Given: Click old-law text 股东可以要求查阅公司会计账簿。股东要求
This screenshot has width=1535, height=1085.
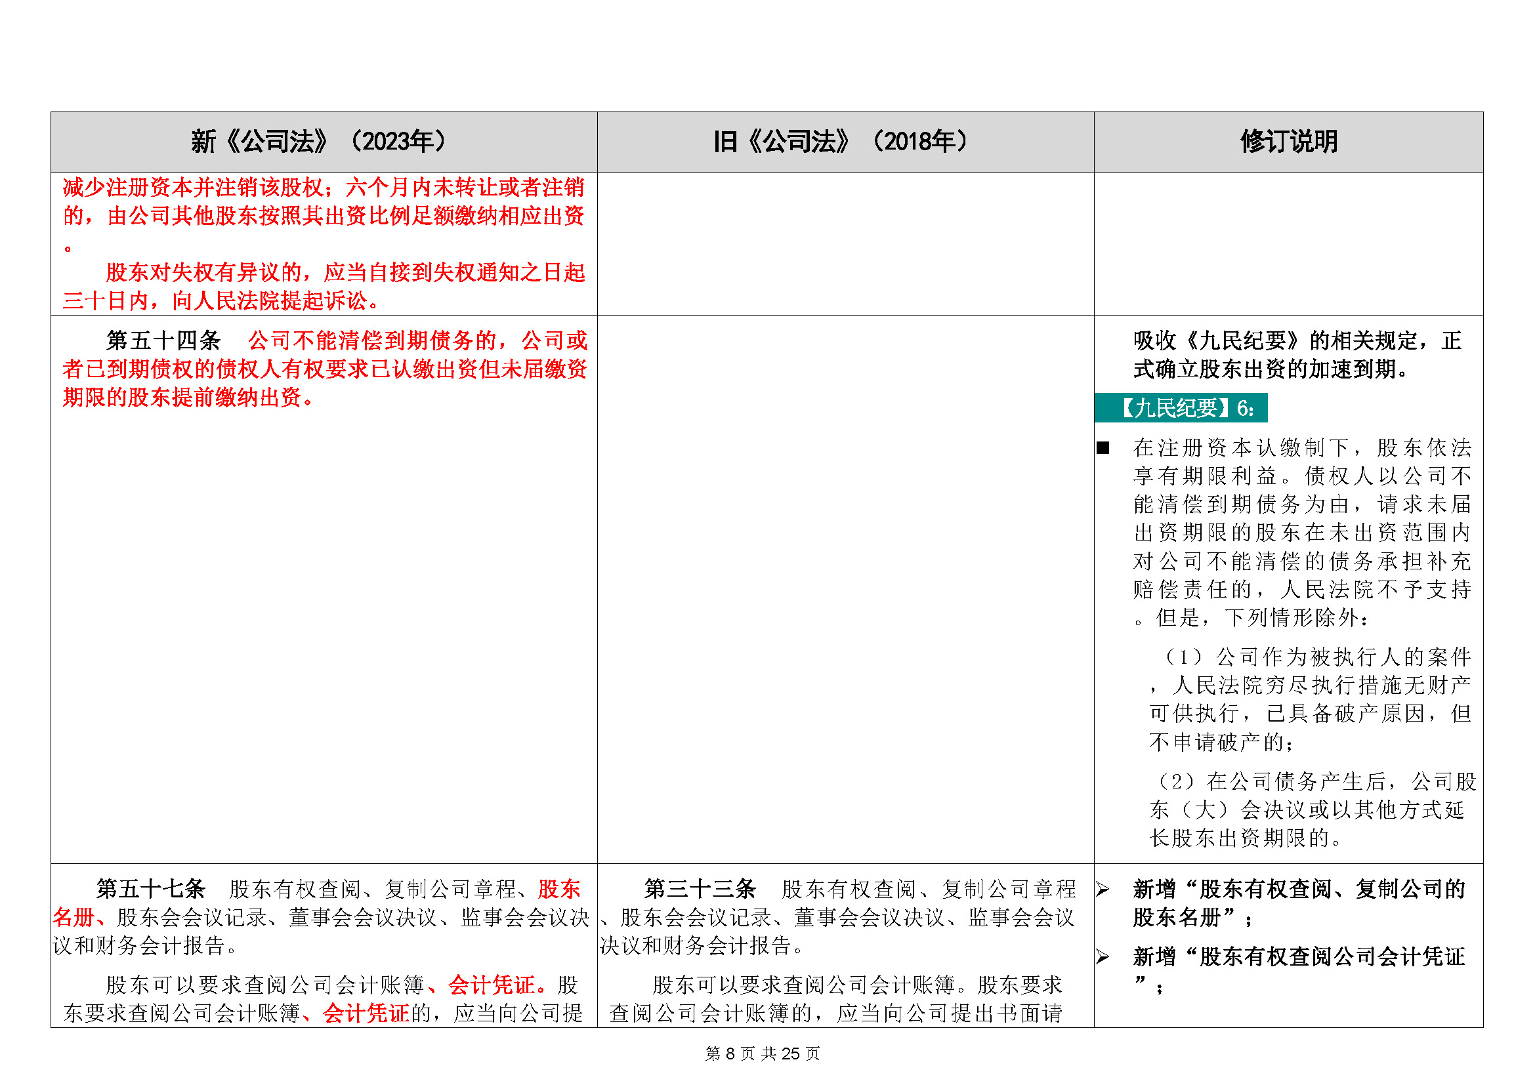Looking at the screenshot, I should click(x=857, y=985).
